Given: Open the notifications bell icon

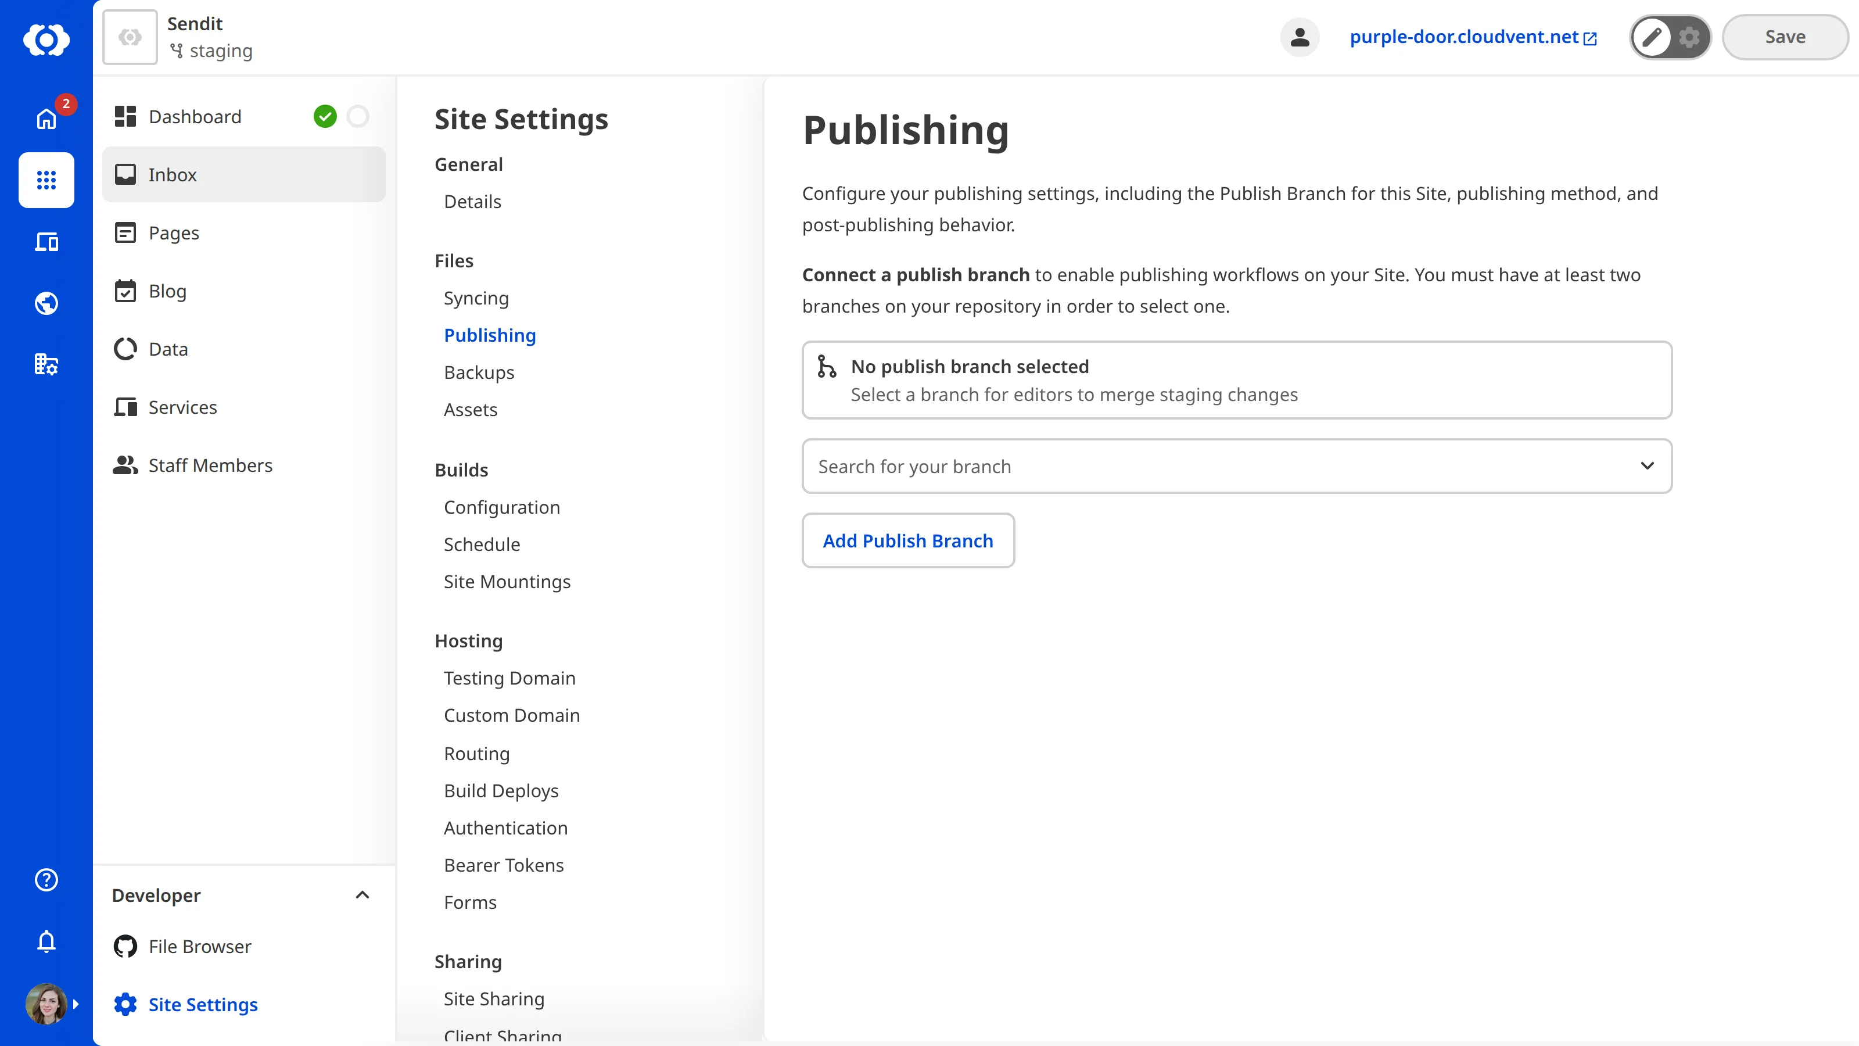Looking at the screenshot, I should [x=46, y=941].
